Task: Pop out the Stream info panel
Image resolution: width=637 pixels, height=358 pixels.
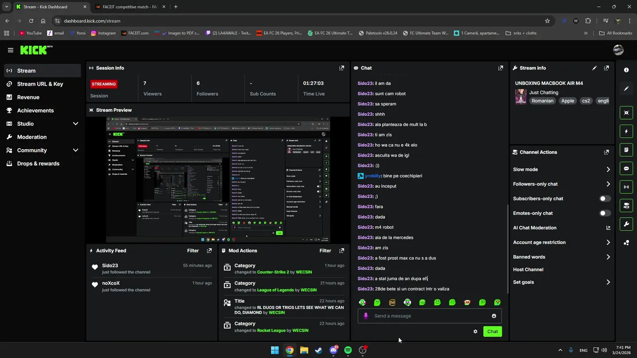Action: point(606,68)
